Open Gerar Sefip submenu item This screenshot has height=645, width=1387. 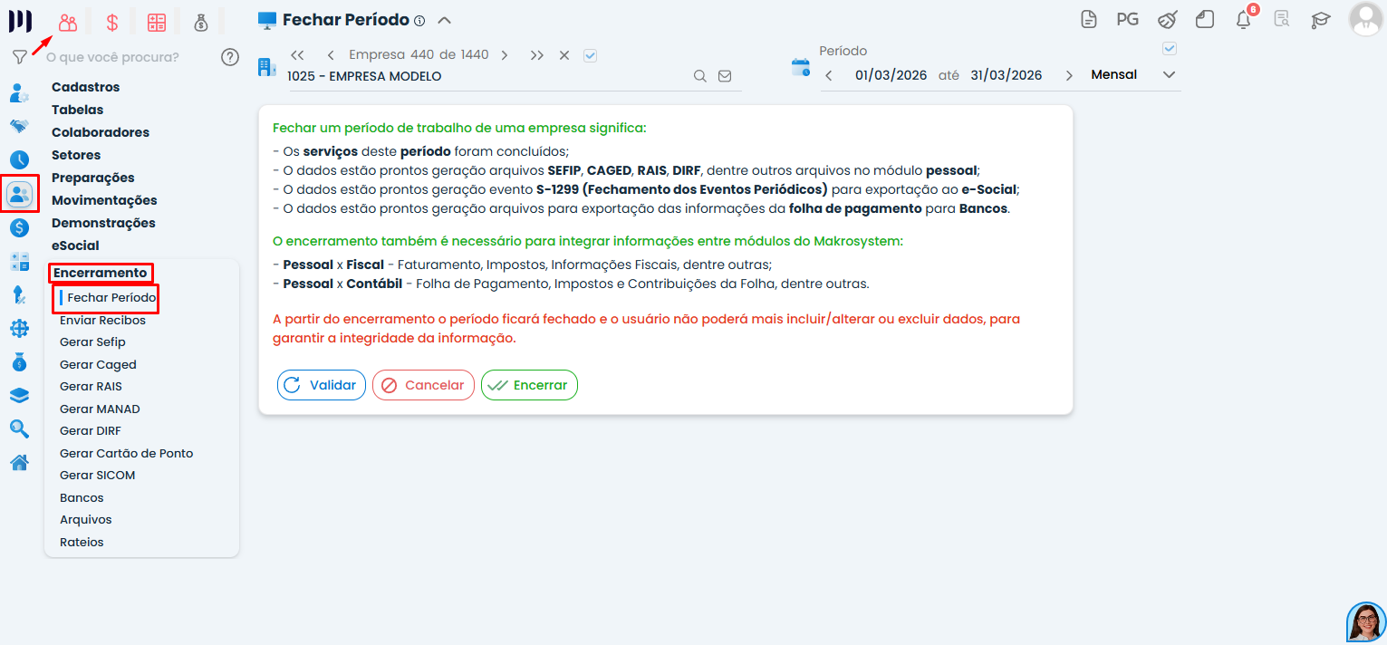pos(92,342)
